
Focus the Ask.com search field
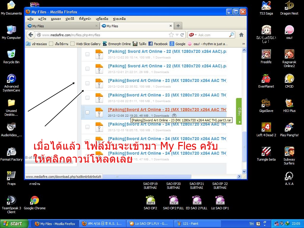(213, 35)
